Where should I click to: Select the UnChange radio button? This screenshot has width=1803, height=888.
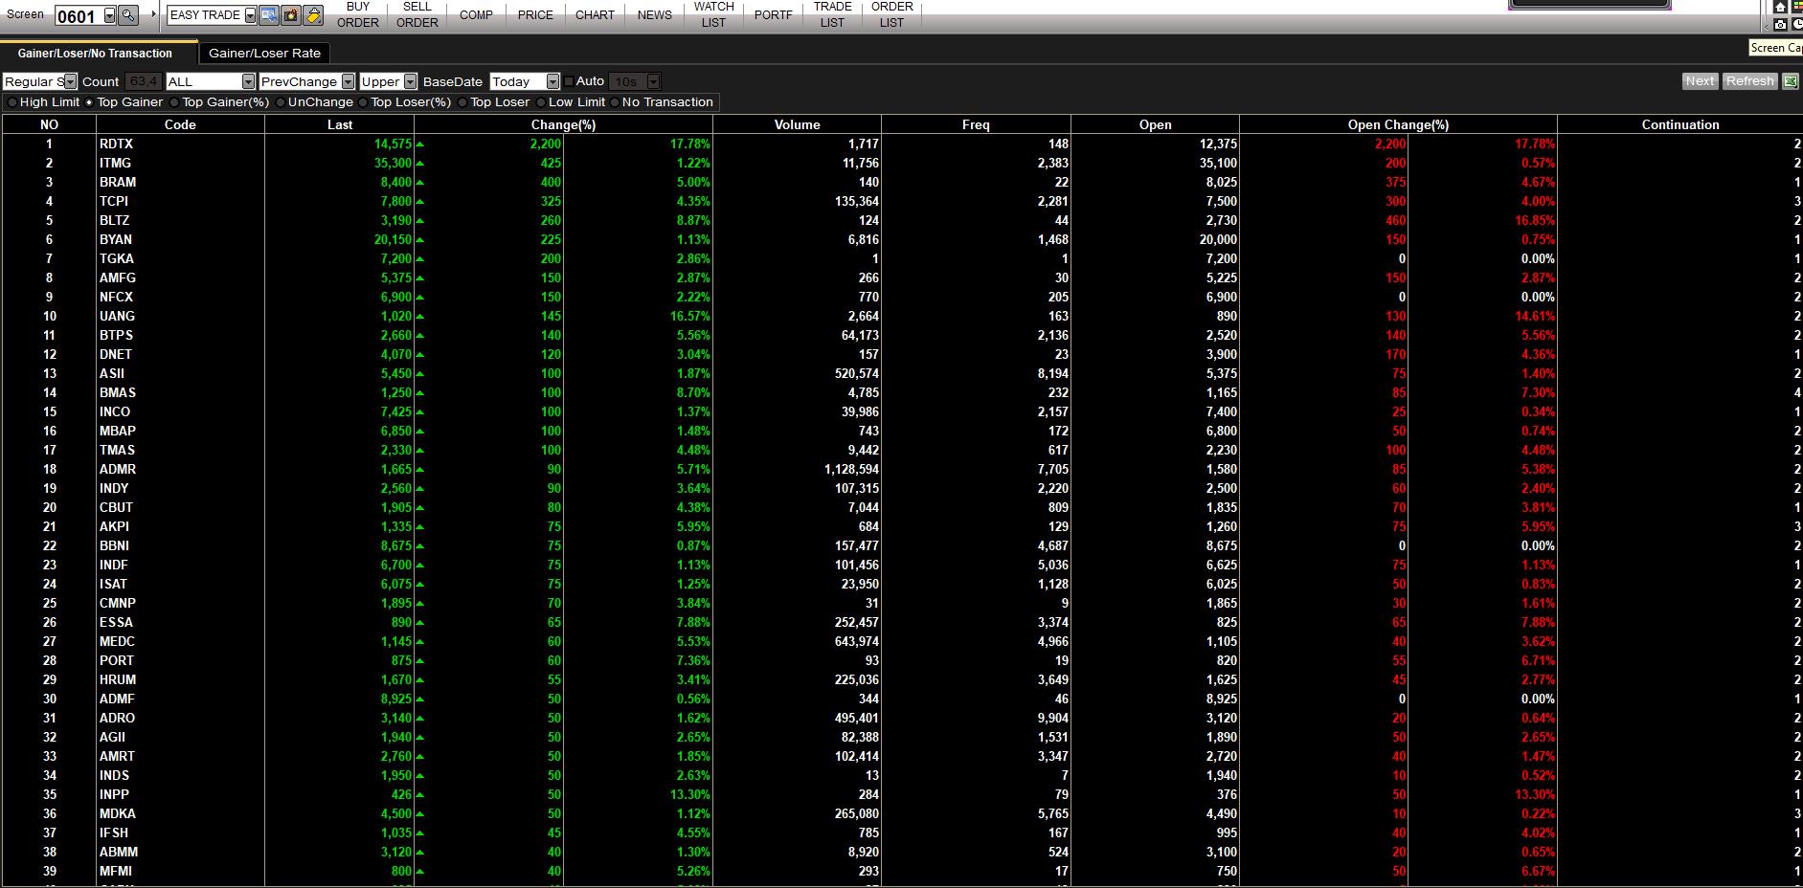(x=280, y=102)
